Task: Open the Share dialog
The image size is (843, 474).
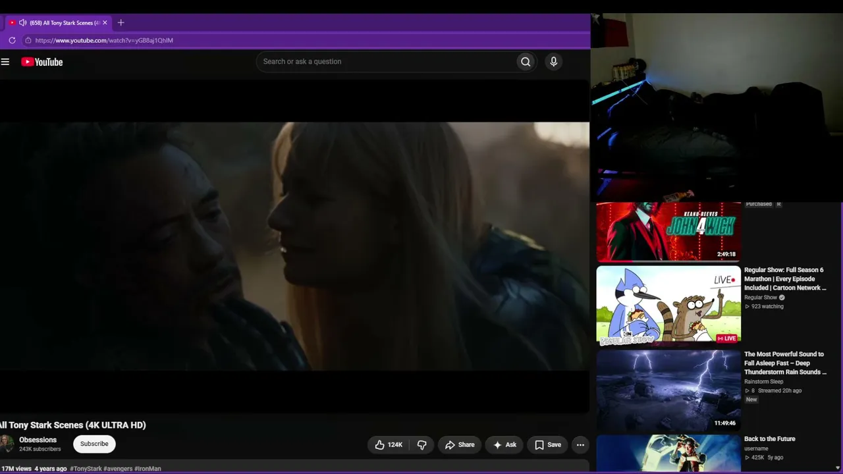Action: 460,445
